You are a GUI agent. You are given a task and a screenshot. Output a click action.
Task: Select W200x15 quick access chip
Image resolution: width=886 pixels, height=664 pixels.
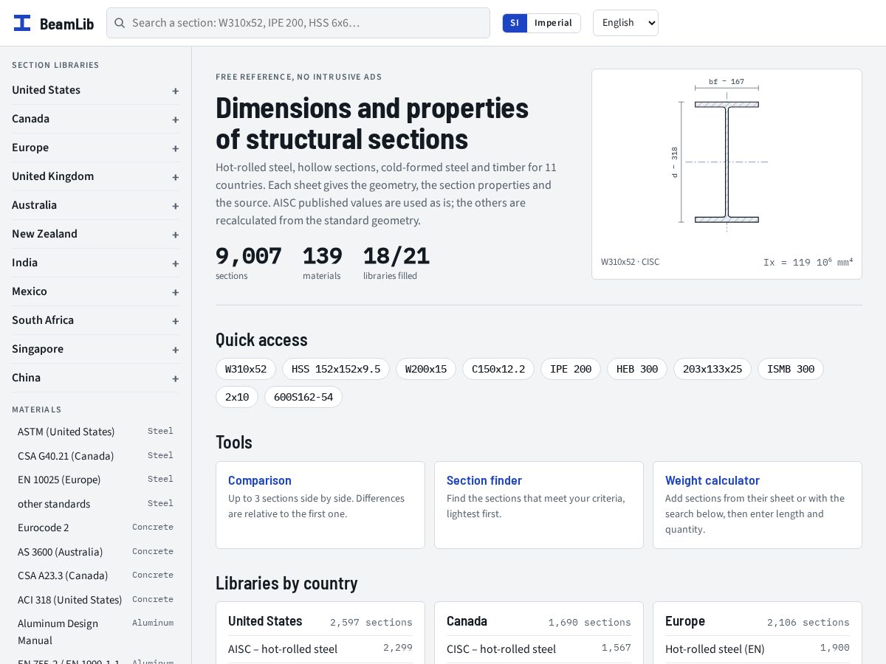pos(426,369)
